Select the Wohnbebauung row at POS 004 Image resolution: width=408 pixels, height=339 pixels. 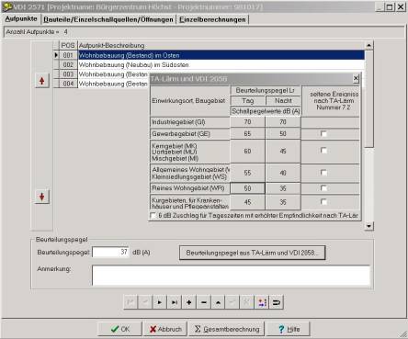pyautogui.click(x=113, y=84)
